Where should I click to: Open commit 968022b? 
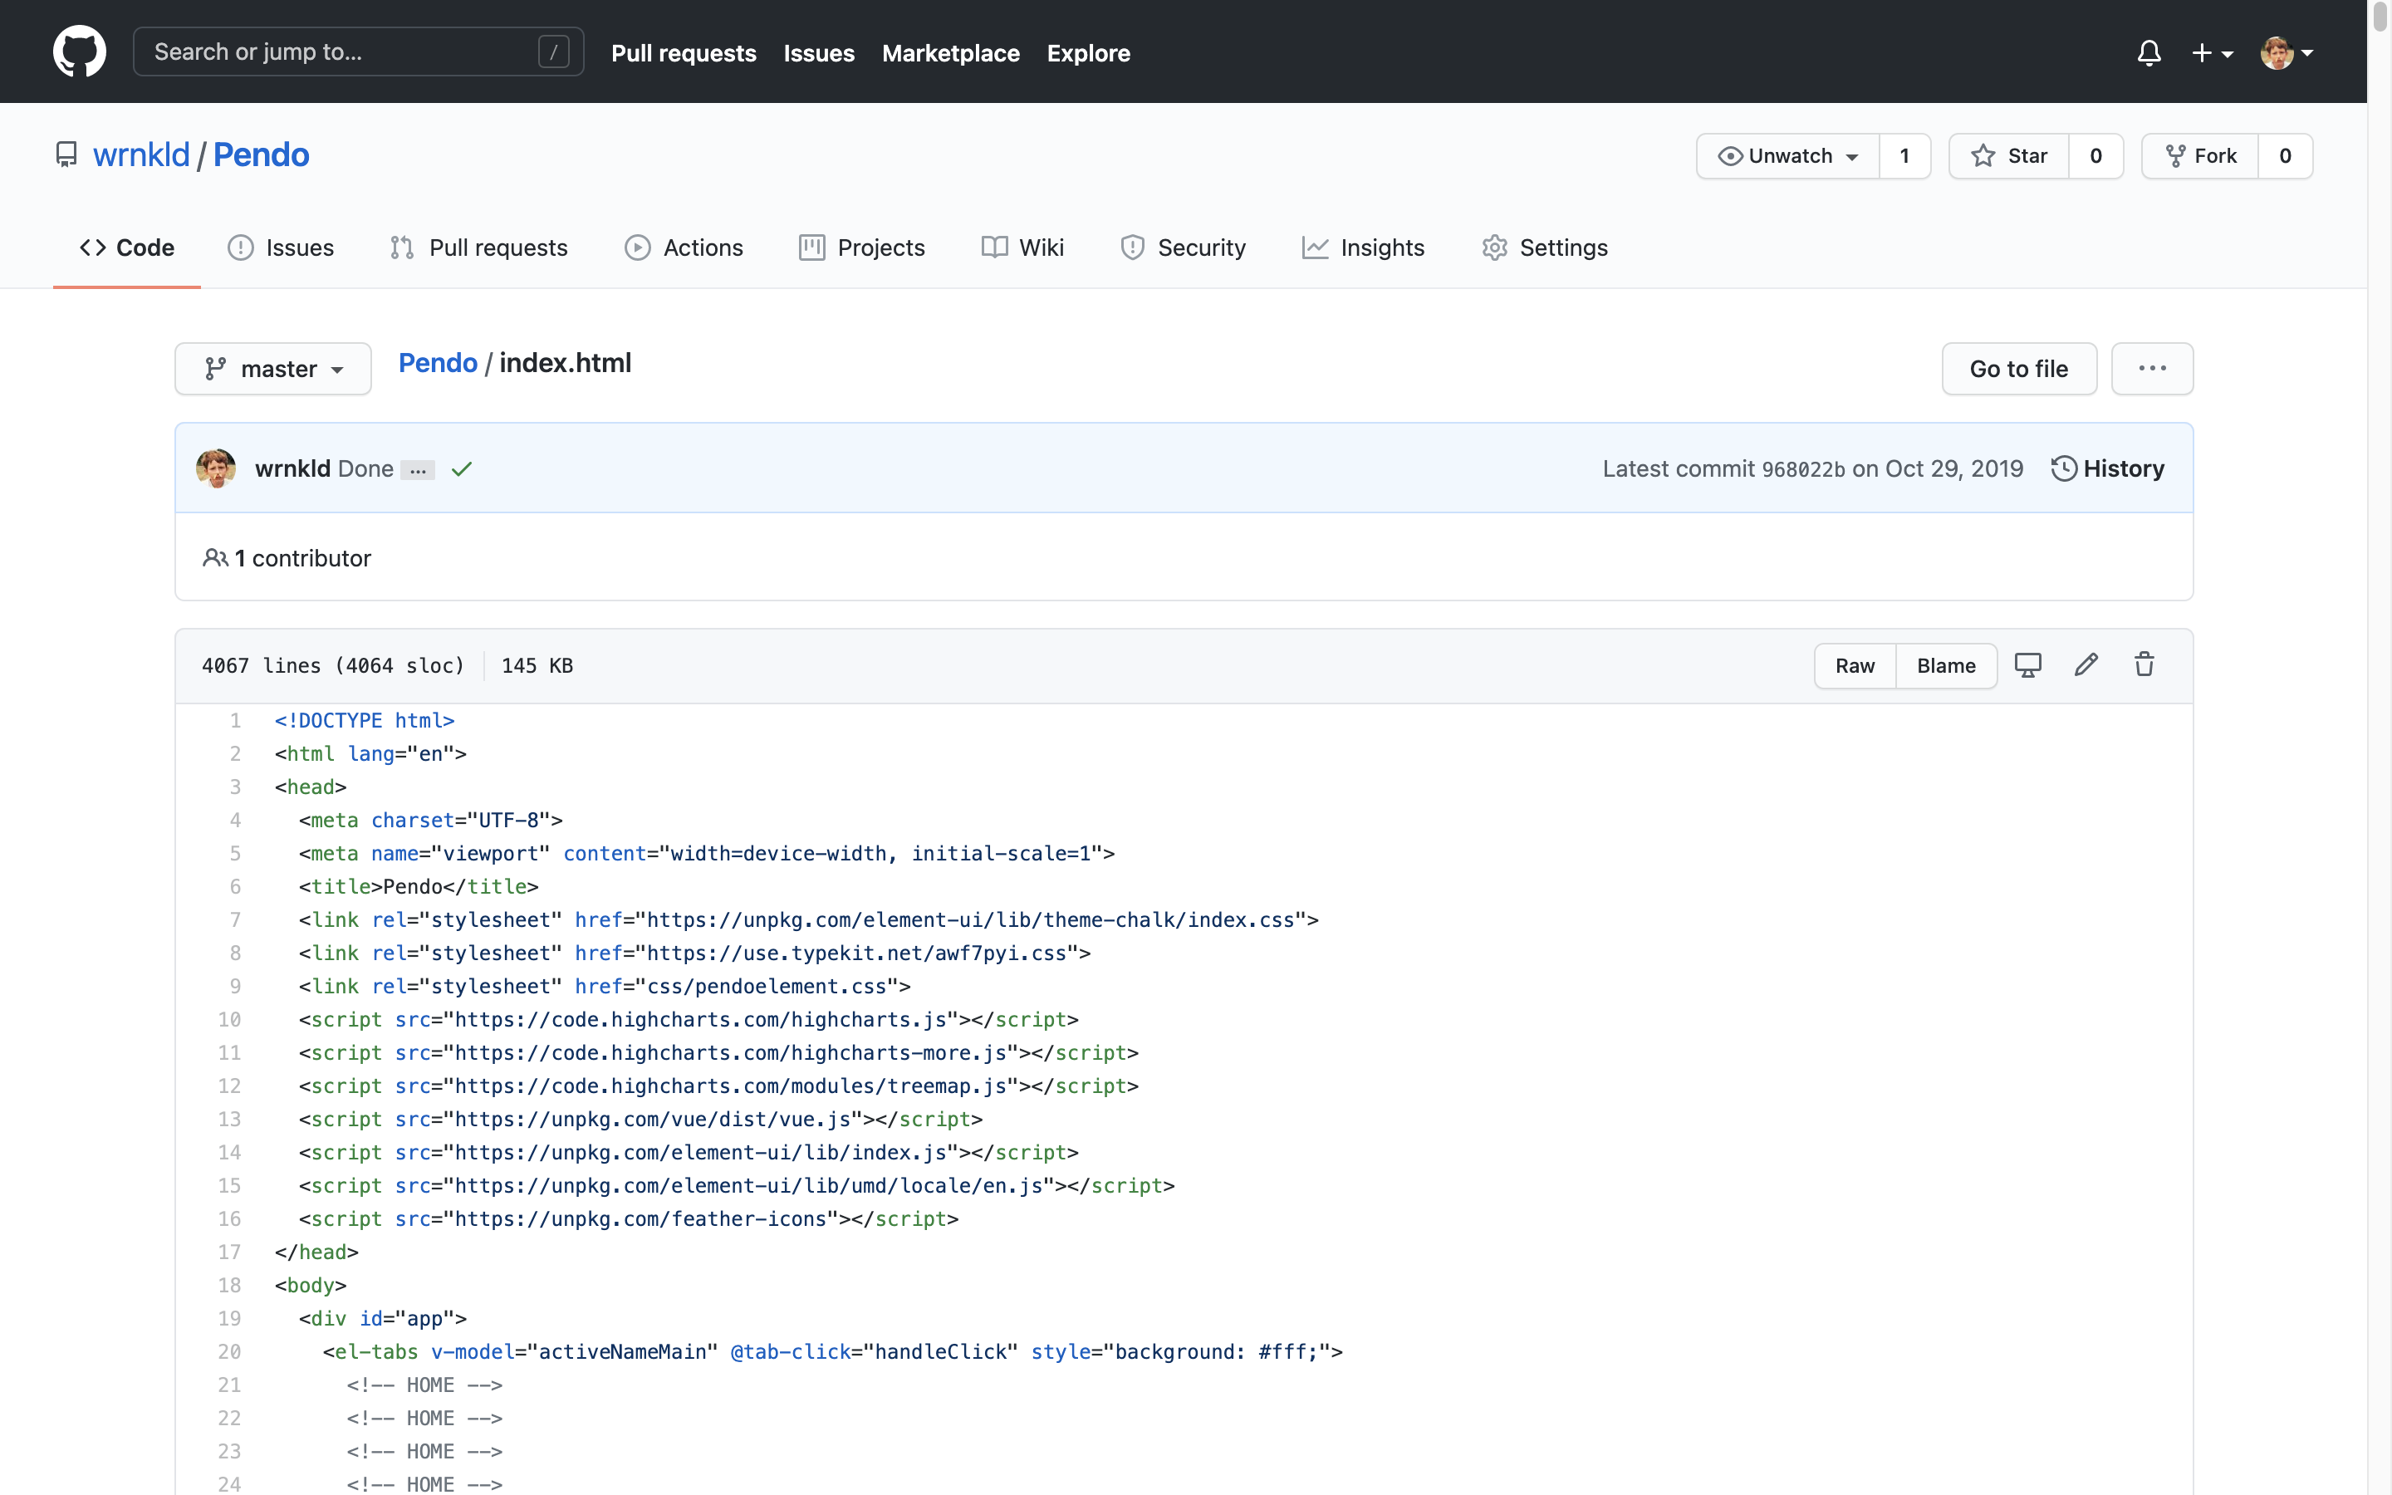(1803, 469)
